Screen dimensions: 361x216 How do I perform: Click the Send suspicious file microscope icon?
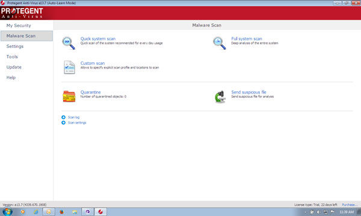[x=220, y=97]
